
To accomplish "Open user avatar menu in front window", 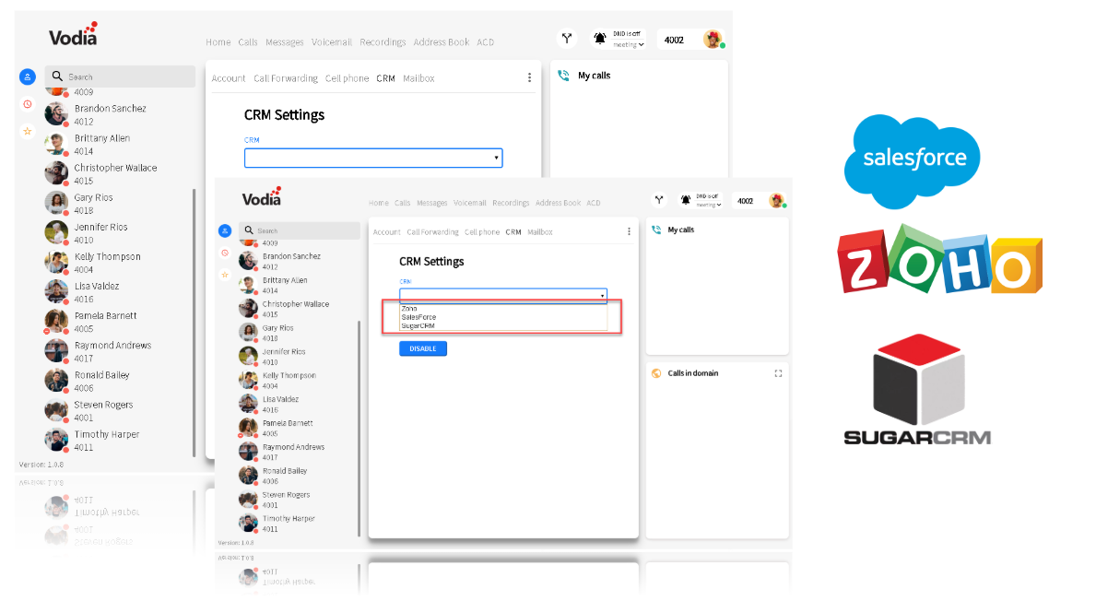I will [776, 201].
